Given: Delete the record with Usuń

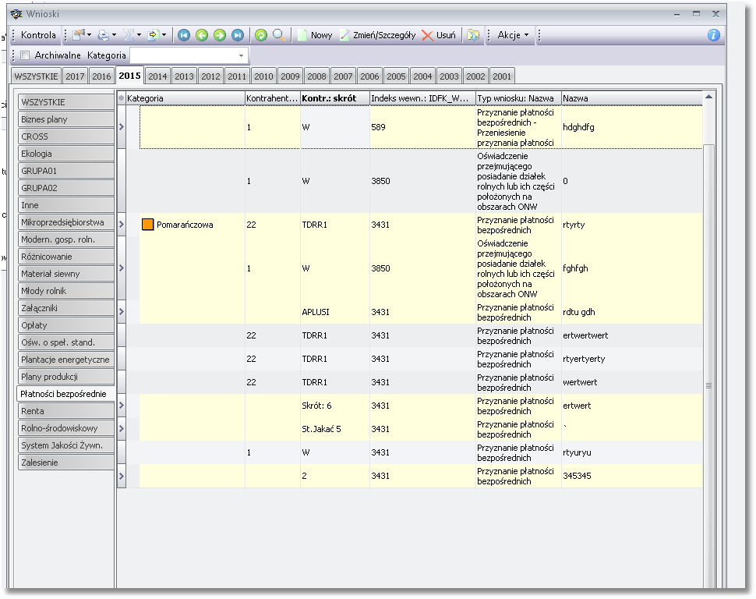Looking at the screenshot, I should pos(439,35).
